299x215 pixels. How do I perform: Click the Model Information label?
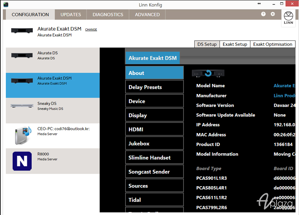[217, 154]
